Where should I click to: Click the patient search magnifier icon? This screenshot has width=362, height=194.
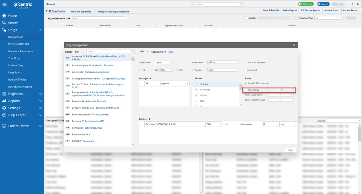(241, 4)
